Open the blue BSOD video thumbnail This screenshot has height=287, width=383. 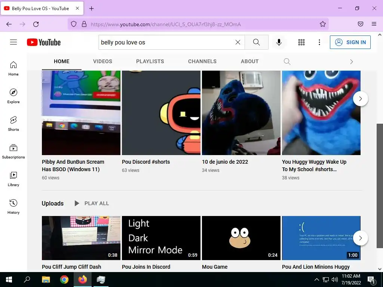321,238
